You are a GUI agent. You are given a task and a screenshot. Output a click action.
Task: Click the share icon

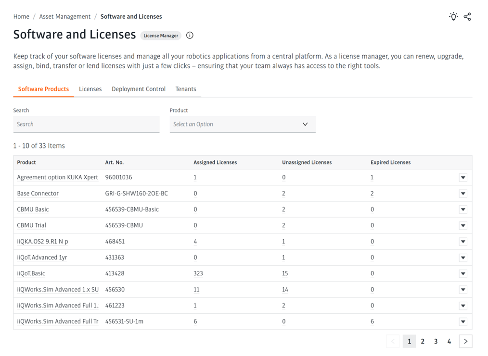pyautogui.click(x=467, y=16)
